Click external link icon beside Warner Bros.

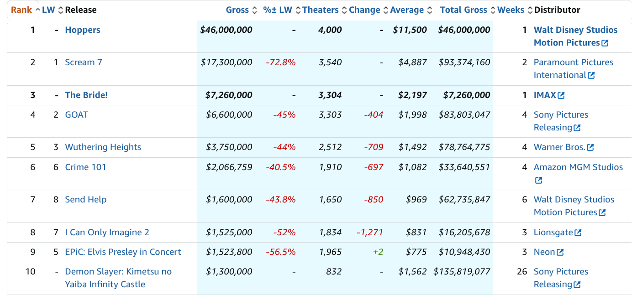tap(590, 147)
